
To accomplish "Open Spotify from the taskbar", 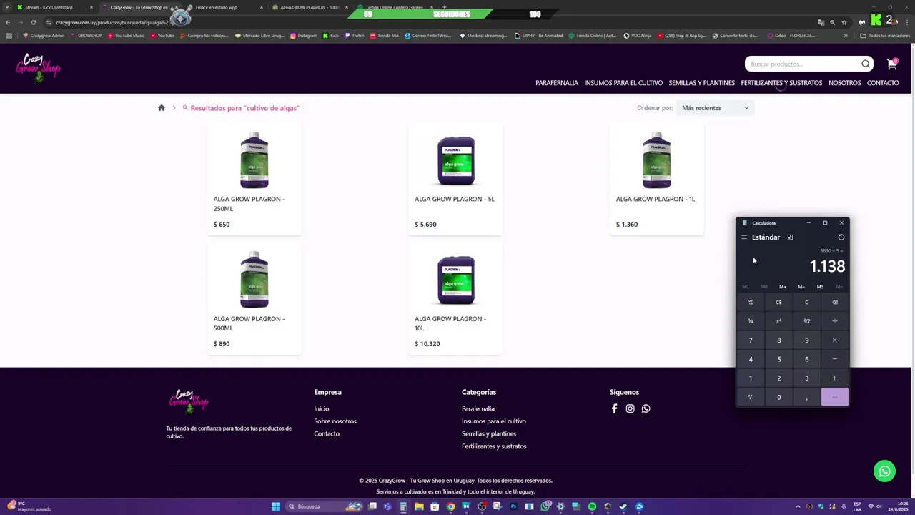I will pos(592,506).
